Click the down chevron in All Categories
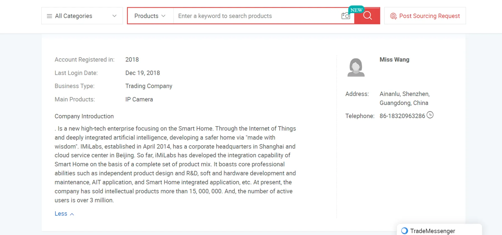This screenshot has width=502, height=235. (x=114, y=16)
